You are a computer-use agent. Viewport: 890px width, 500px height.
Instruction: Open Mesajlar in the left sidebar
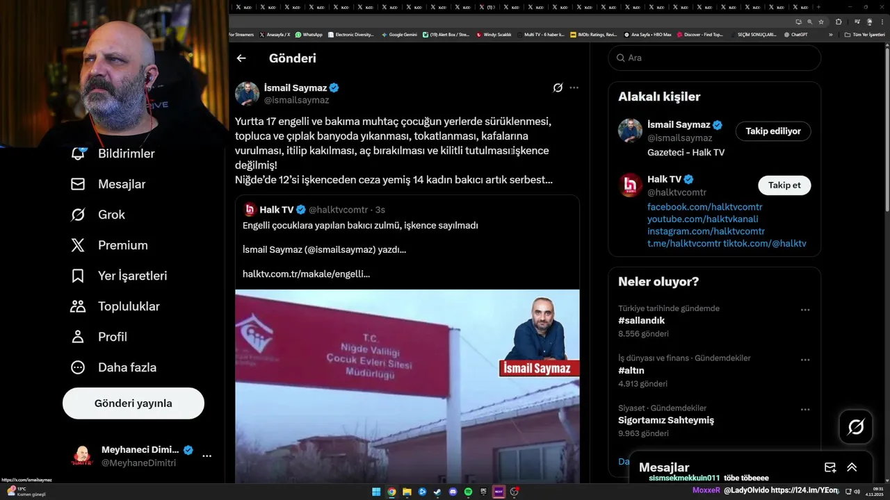coord(108,184)
